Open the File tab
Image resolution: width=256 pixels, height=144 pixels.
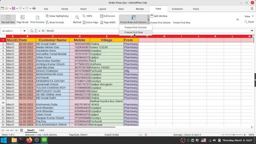[46, 9]
